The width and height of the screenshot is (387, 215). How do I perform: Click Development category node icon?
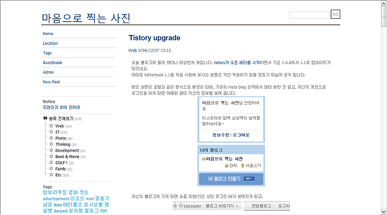52,150
